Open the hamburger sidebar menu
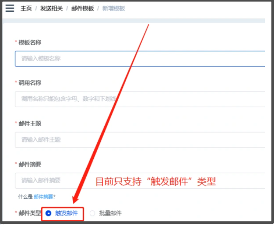 (x=10, y=8)
